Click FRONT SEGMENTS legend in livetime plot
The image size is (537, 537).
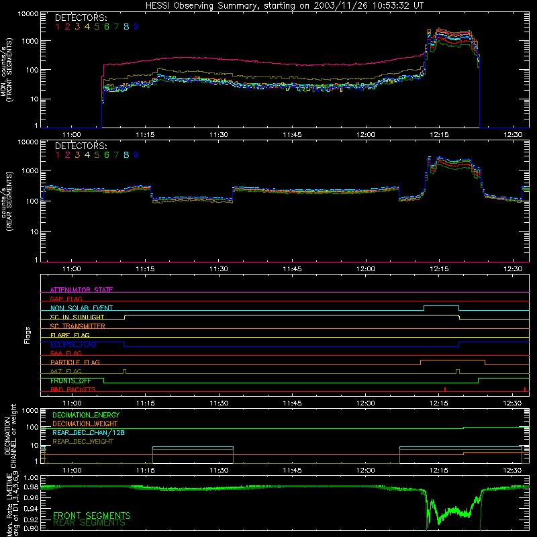pos(92,515)
